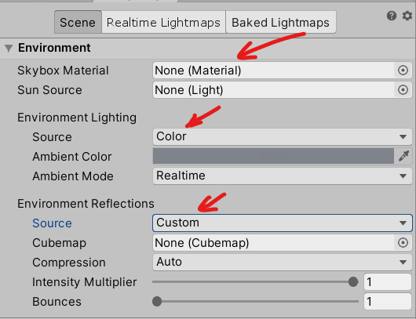Open Cubemap object picker
The image size is (416, 319).
click(x=403, y=243)
